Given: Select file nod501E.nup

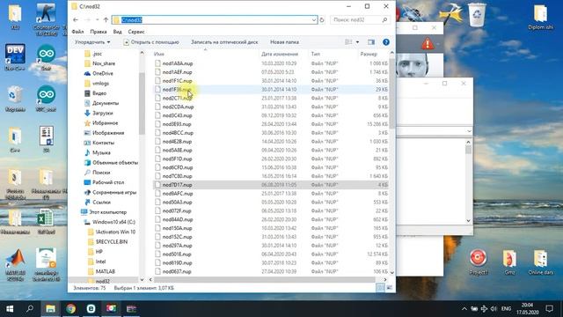Looking at the screenshot, I should (177, 254).
